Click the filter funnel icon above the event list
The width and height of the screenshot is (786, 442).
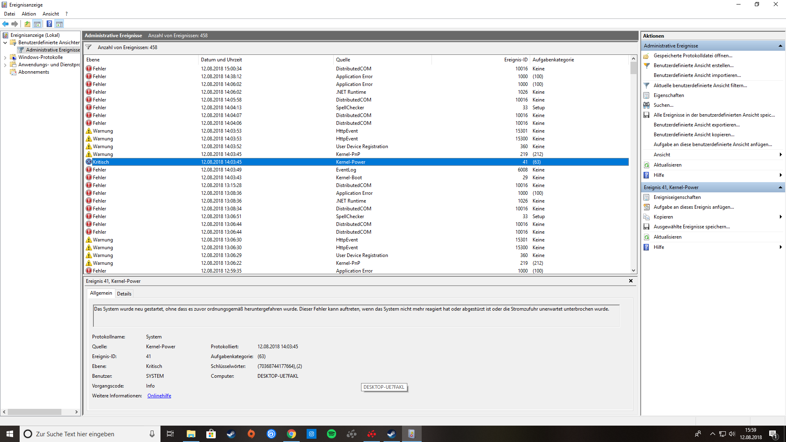[88, 47]
